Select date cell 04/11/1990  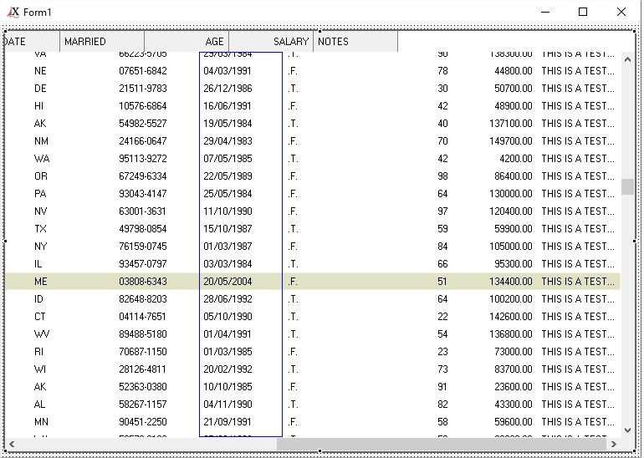228,405
